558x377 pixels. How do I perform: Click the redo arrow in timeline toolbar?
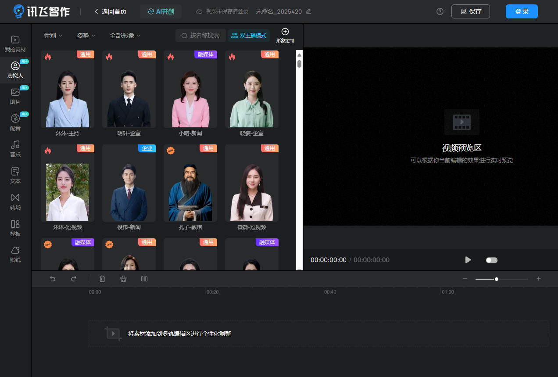[x=74, y=279]
